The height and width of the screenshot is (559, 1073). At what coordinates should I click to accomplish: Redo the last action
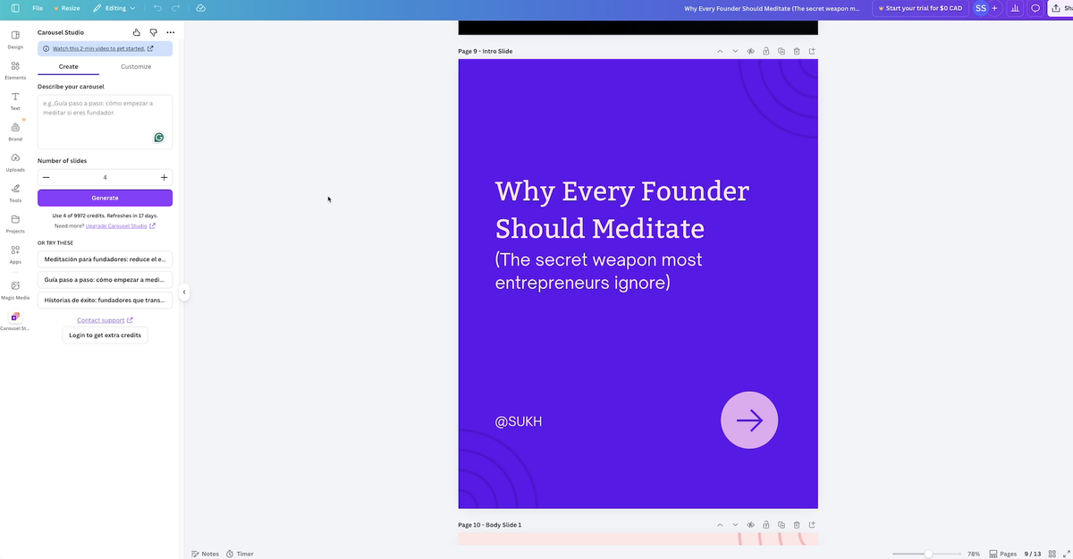click(176, 8)
